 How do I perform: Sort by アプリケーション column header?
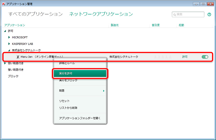click(14, 25)
